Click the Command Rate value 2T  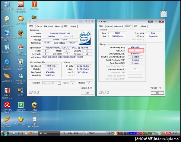pyautogui.click(x=135, y=69)
